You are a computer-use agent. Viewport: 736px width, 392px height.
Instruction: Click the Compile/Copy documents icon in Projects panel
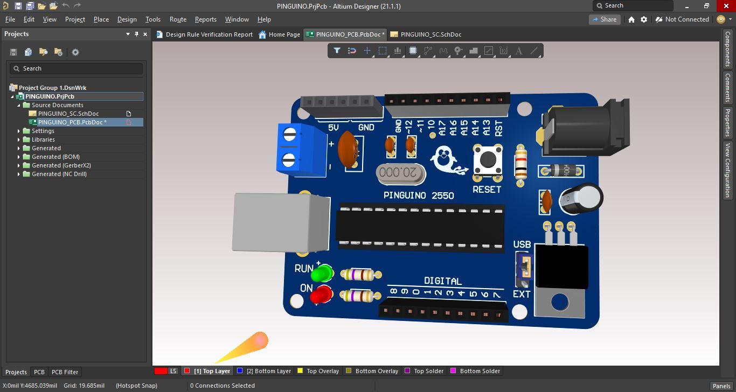coord(28,52)
